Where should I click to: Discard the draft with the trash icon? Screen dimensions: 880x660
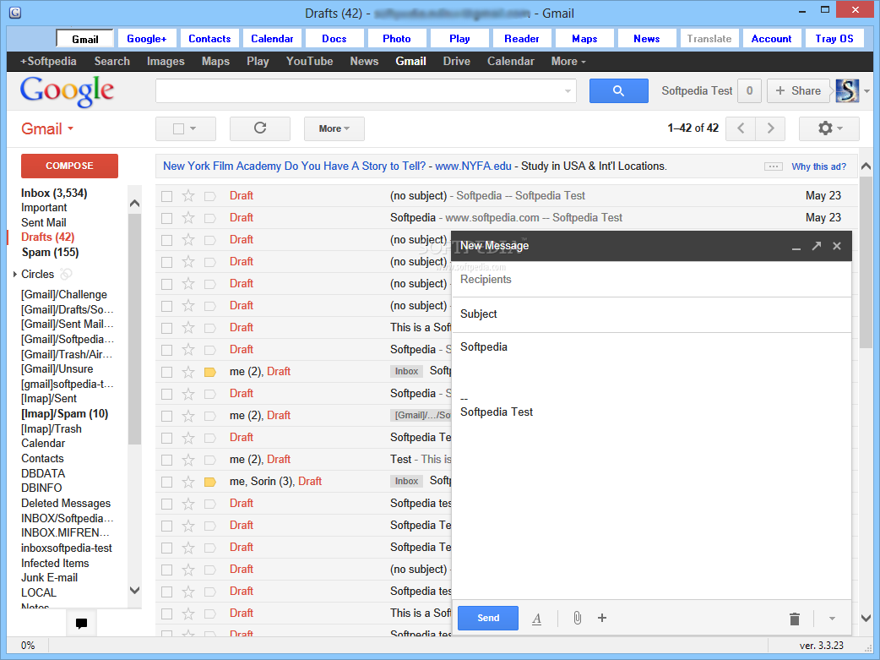click(794, 619)
